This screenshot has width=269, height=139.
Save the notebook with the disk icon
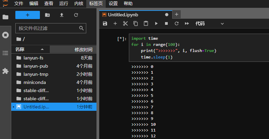(x=105, y=23)
